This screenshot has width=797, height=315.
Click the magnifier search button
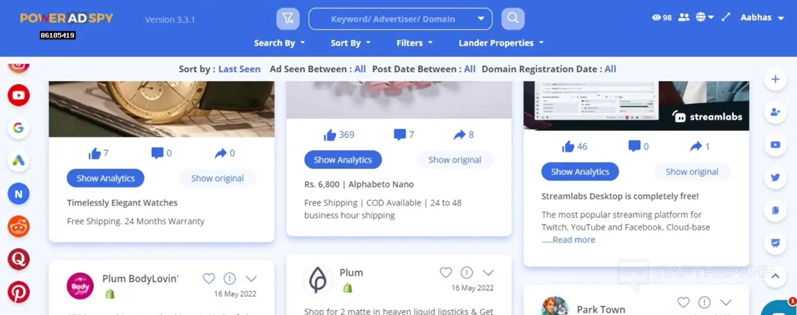(x=513, y=19)
